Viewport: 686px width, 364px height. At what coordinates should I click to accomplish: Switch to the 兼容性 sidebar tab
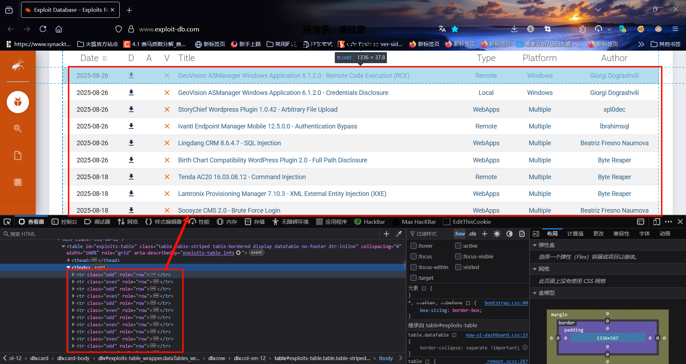pos(621,234)
